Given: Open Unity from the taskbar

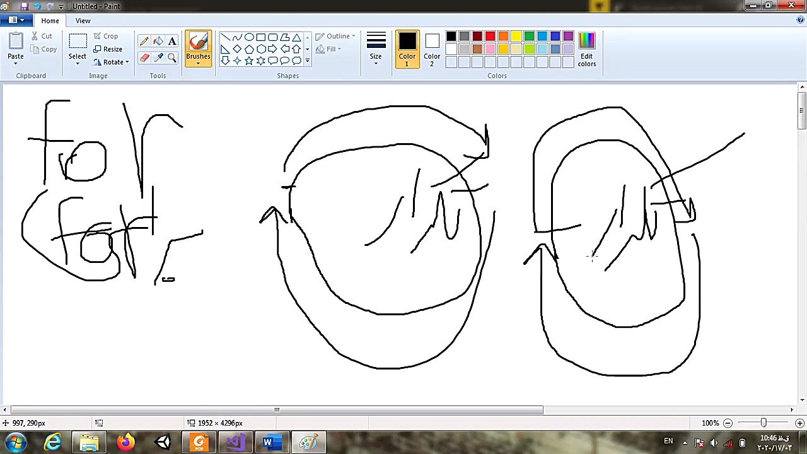Looking at the screenshot, I should click(x=163, y=442).
